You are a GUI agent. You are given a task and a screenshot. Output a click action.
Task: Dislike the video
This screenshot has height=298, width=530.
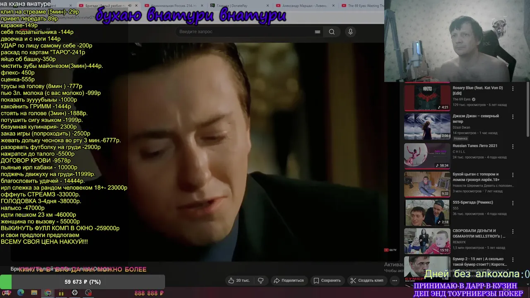point(260,281)
